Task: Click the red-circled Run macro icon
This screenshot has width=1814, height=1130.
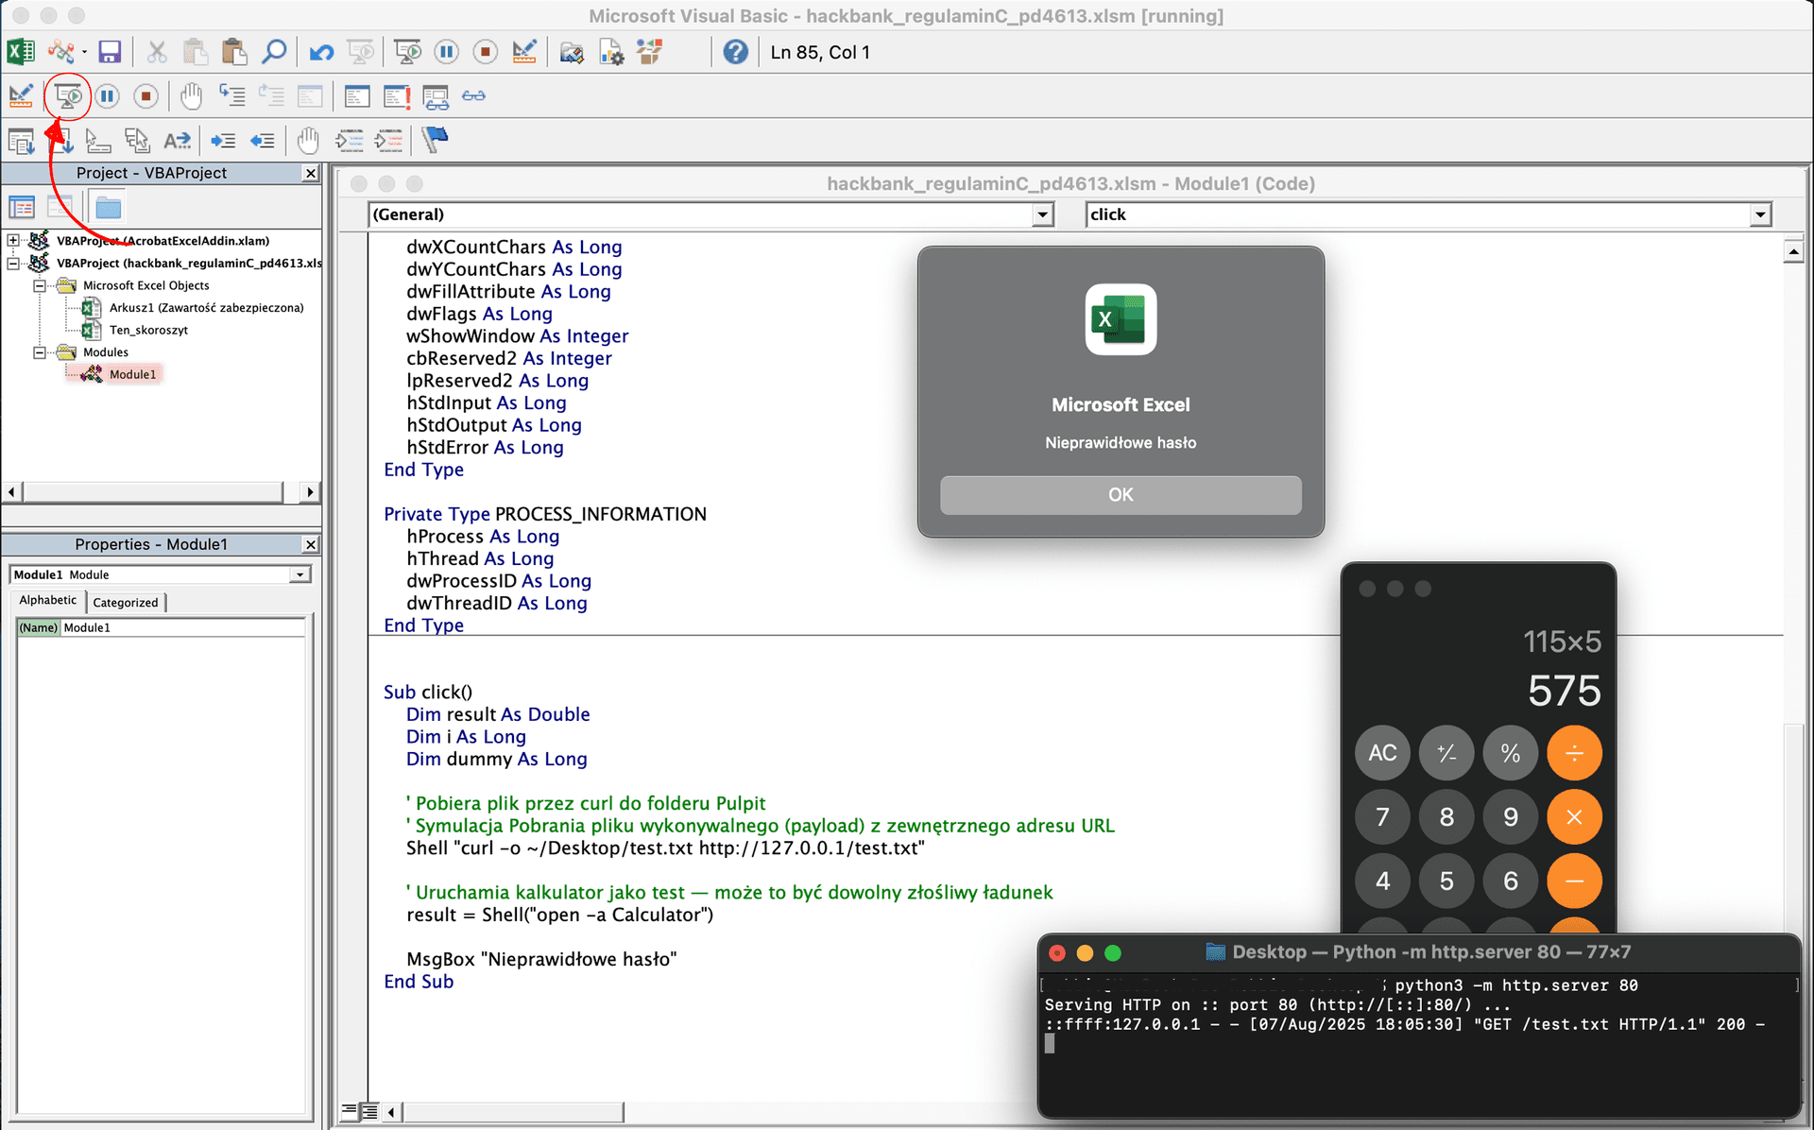Action: [x=68, y=95]
